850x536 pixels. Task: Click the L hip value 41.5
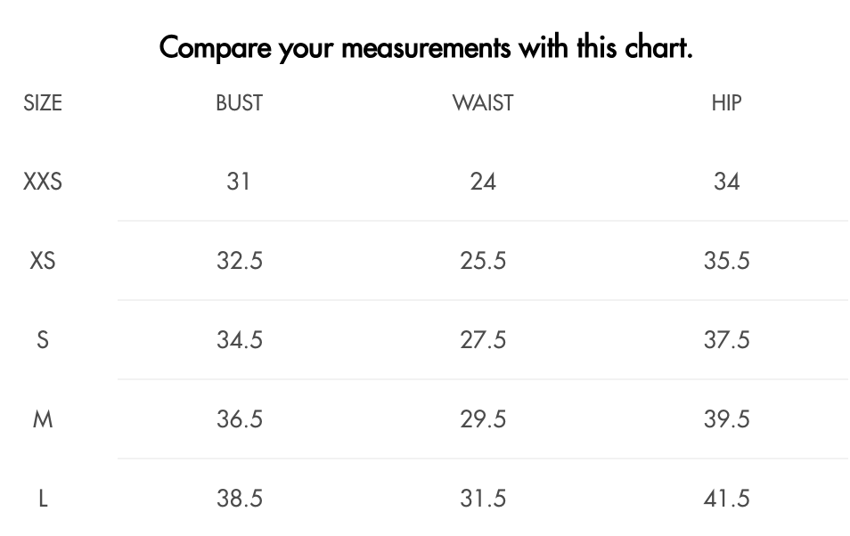pos(726,498)
